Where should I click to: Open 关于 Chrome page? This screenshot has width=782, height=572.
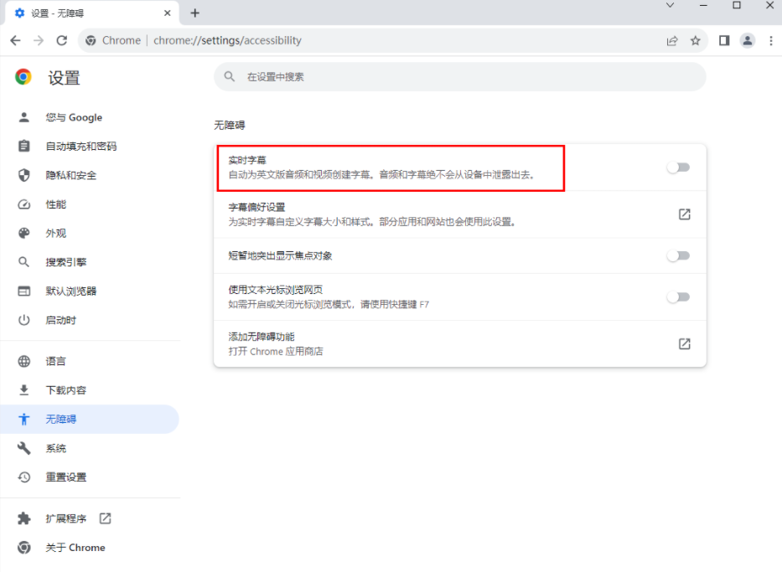coord(90,548)
